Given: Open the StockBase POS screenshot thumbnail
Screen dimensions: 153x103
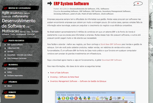Looking at the screenshot, I should [95, 97].
